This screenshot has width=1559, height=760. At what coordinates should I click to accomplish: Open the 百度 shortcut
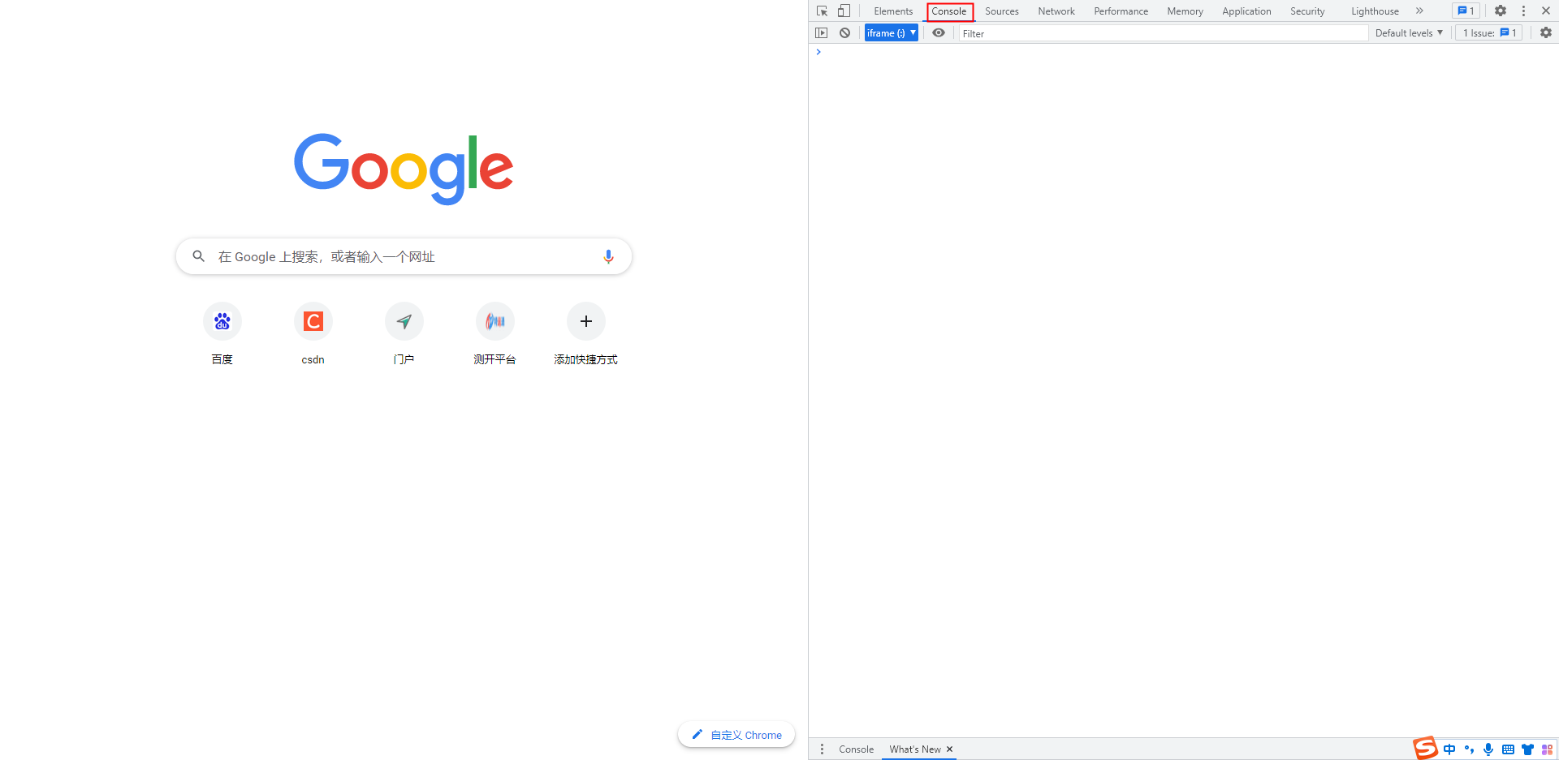(x=222, y=335)
